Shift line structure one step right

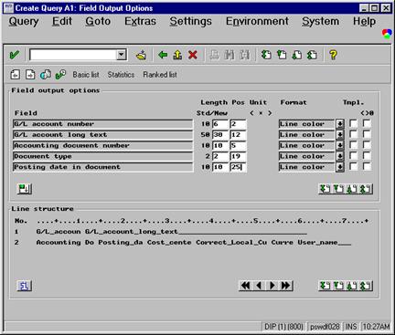coord(272,286)
